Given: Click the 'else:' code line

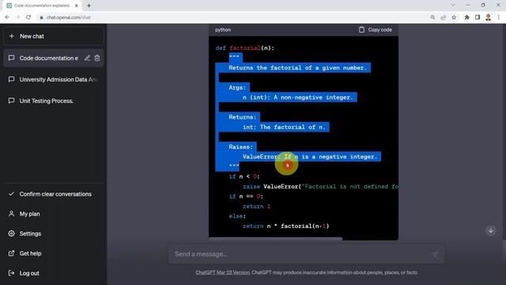Looking at the screenshot, I should click(237, 216).
